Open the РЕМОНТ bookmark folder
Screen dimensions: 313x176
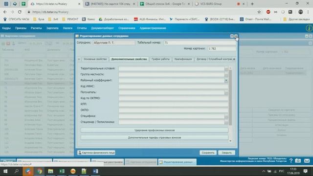[x=70, y=19]
